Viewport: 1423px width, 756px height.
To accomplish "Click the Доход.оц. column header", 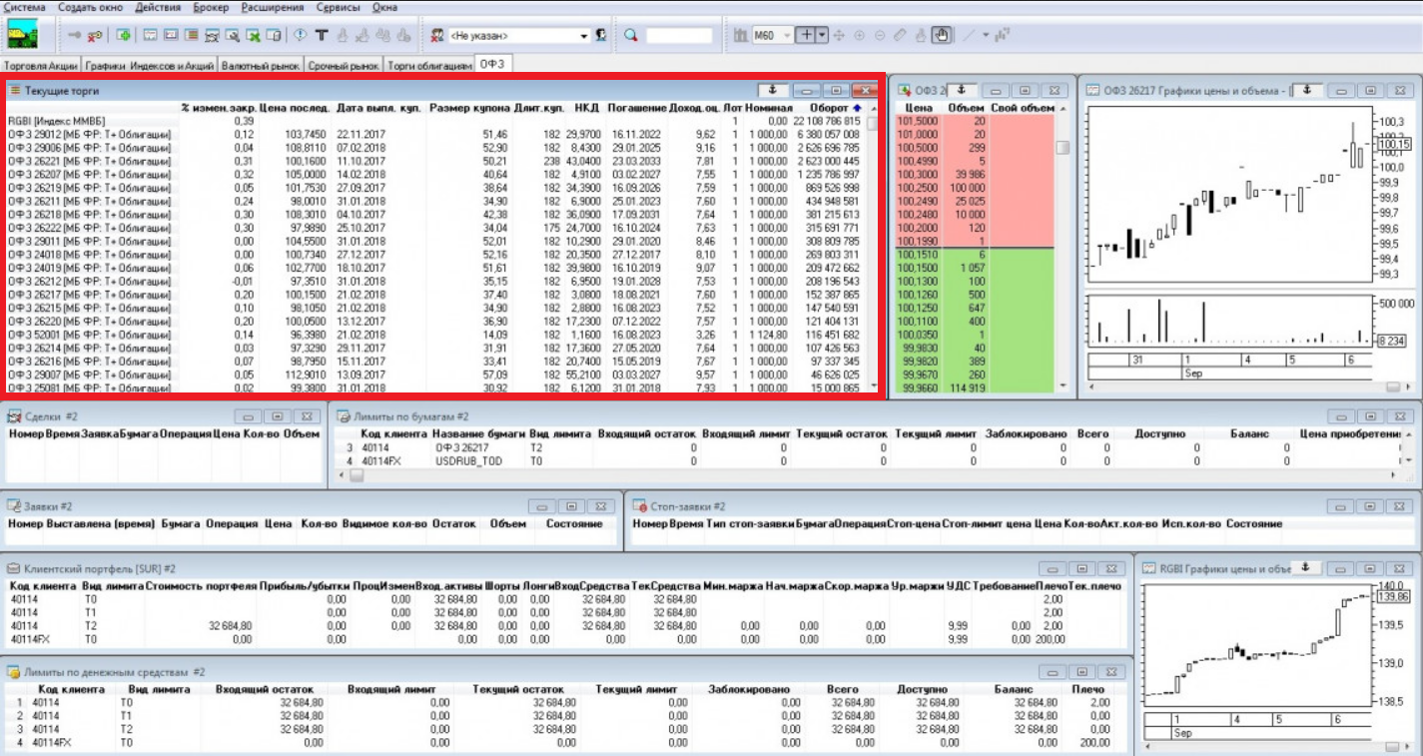I will (694, 108).
